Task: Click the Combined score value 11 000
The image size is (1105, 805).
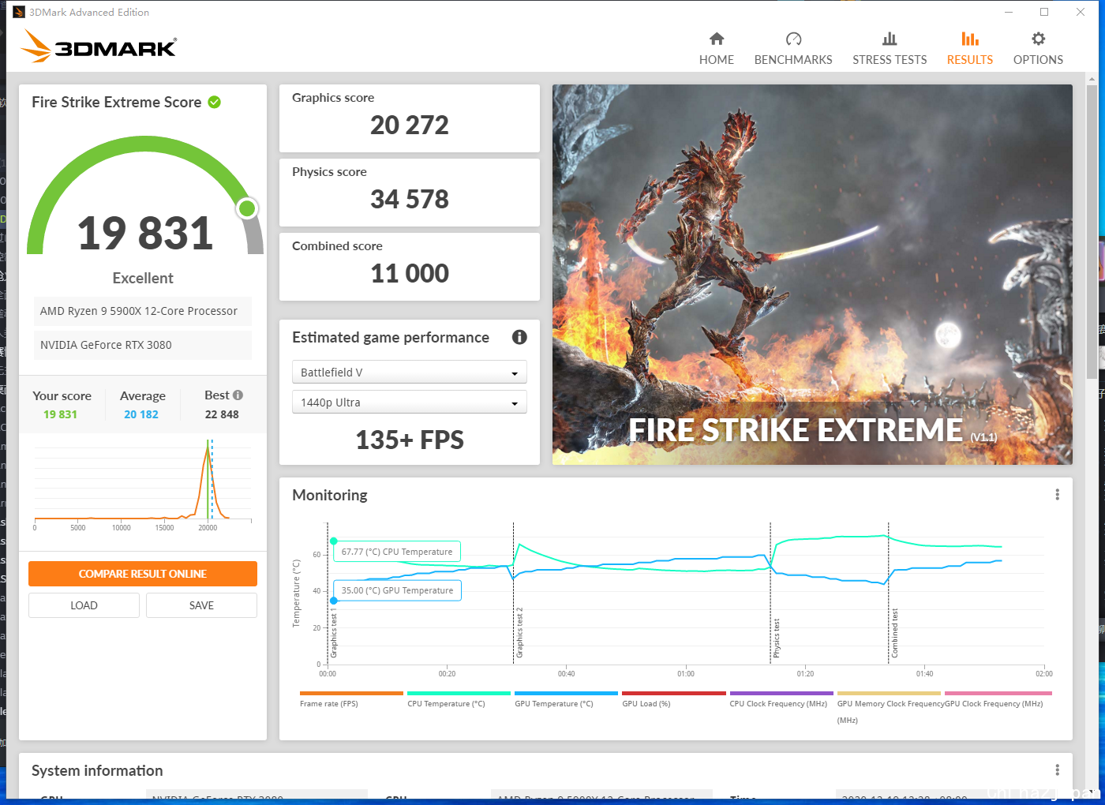Action: pyautogui.click(x=410, y=273)
